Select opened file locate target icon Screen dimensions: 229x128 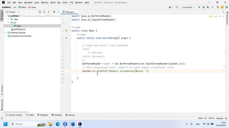pos(40,12)
